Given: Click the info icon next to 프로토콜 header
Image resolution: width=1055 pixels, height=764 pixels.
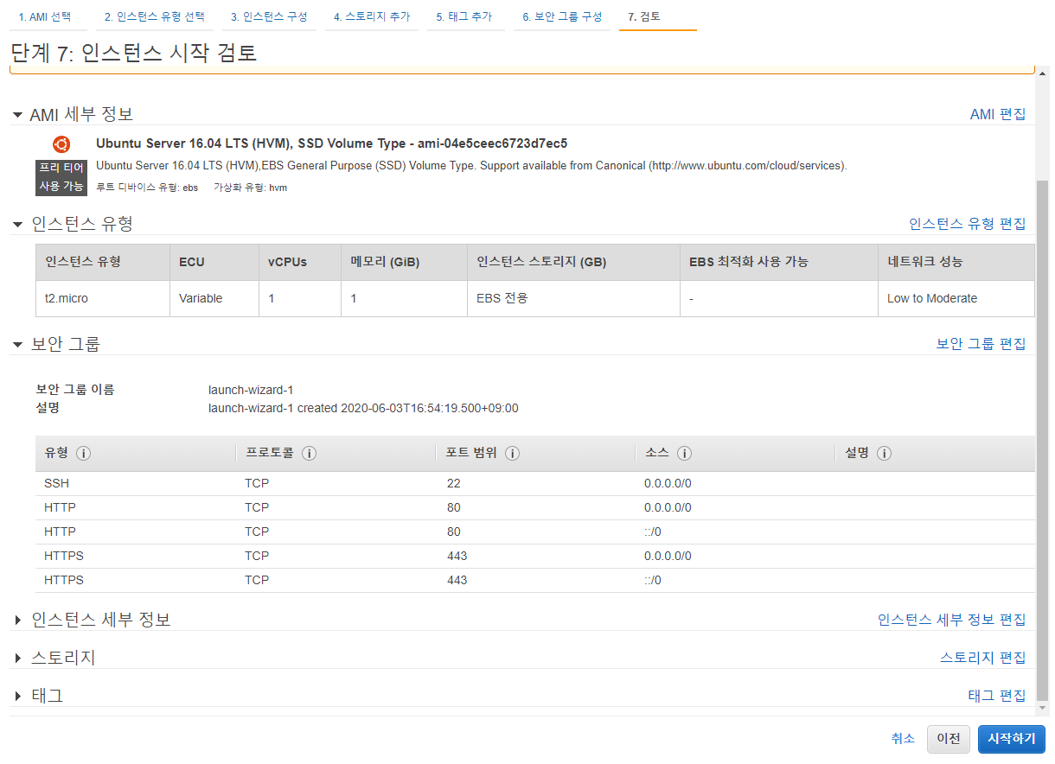Looking at the screenshot, I should (x=309, y=454).
